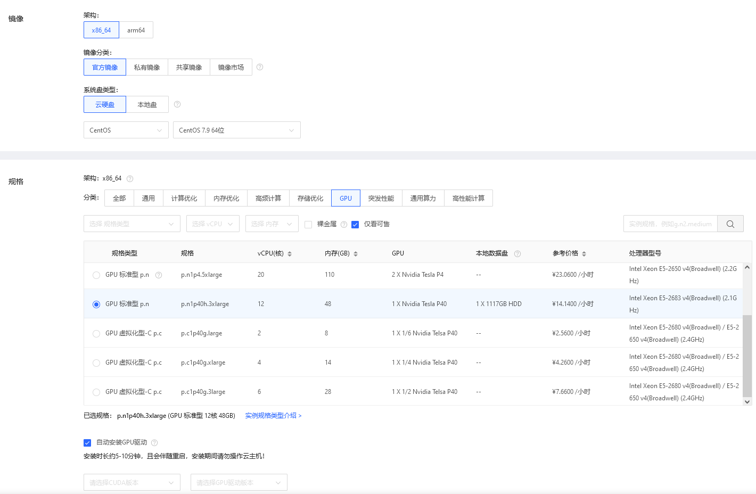Open 选择 vCPU dropdown
756x494 pixels.
coord(213,224)
